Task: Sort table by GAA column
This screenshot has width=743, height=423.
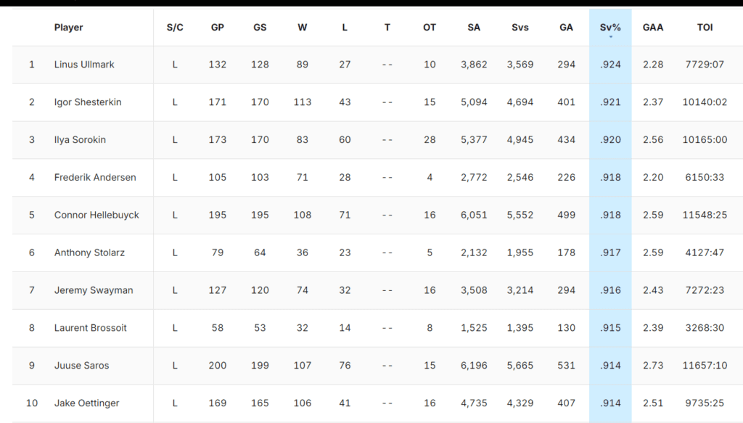Action: tap(652, 28)
